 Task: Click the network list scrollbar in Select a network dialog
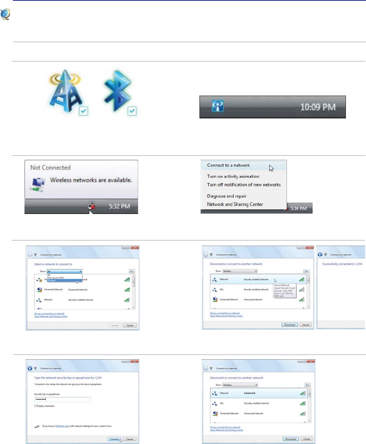[134, 292]
